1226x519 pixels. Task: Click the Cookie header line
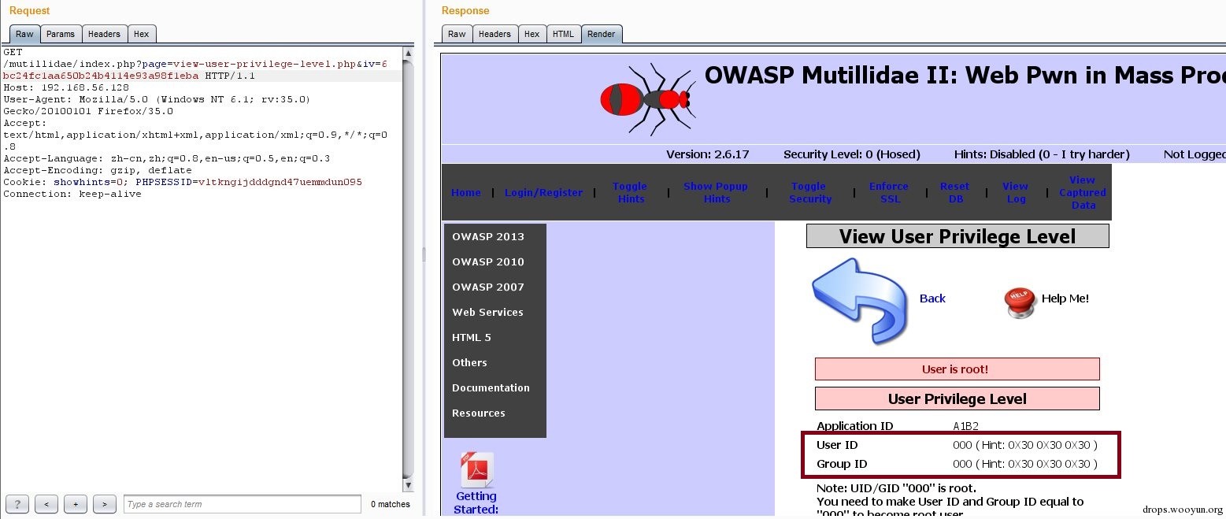[x=183, y=182]
